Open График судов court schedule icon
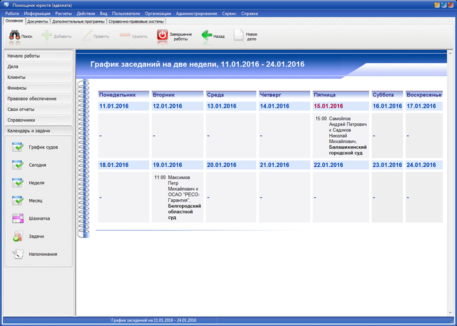The height and width of the screenshot is (326, 457). [18, 147]
